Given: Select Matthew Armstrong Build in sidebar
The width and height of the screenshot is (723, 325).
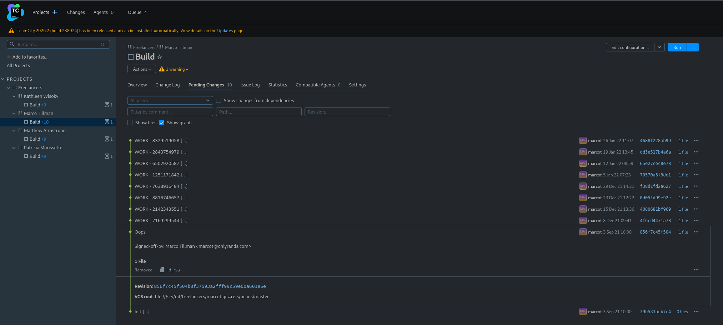Looking at the screenshot, I should pyautogui.click(x=35, y=139).
